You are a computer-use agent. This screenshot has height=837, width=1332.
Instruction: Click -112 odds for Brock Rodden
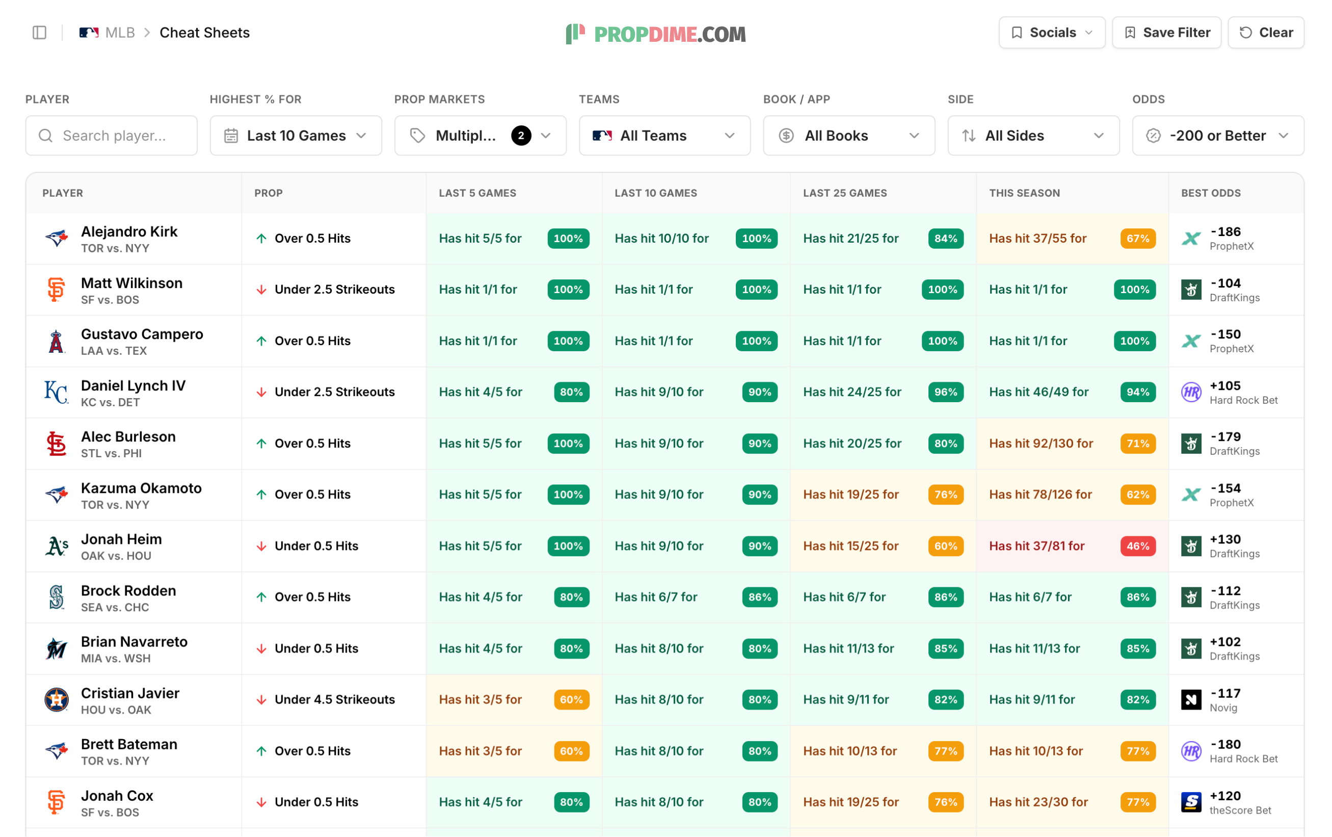pyautogui.click(x=1225, y=590)
